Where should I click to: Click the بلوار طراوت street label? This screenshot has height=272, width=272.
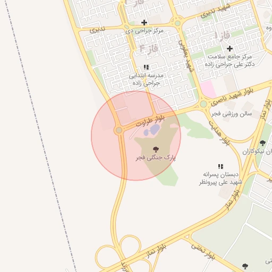150,121
